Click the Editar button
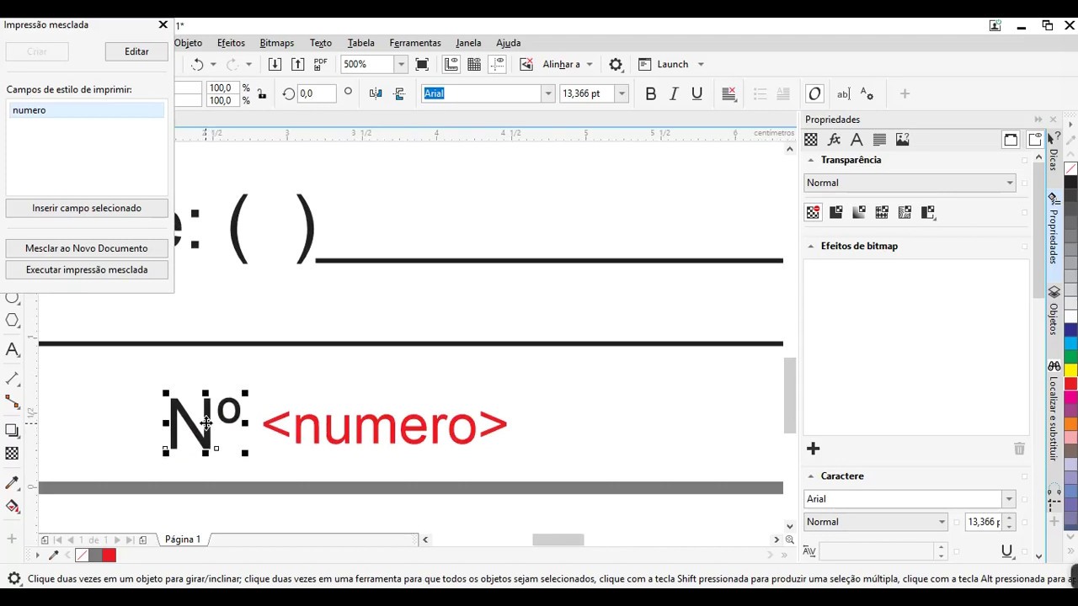 [136, 51]
